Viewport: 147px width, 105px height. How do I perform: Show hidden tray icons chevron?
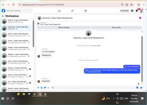point(114,99)
